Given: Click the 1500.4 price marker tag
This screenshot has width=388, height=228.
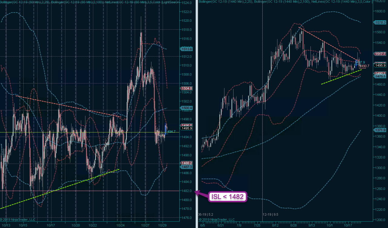Looking at the screenshot, I should (186, 108).
